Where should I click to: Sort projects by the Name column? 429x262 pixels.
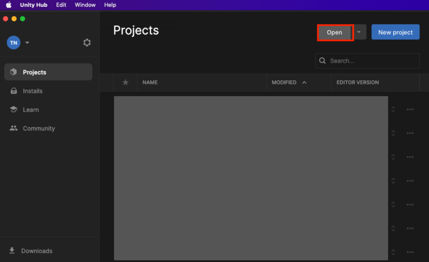[x=150, y=82]
